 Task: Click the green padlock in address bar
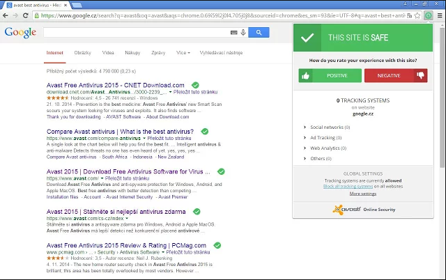tap(37, 15)
